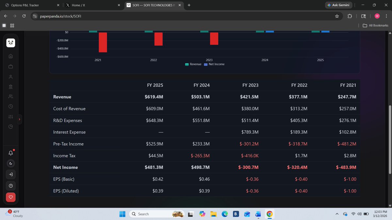This screenshot has height=220, width=392.
Task: Click the sliders settings icon in sidebar
Action: click(11, 117)
